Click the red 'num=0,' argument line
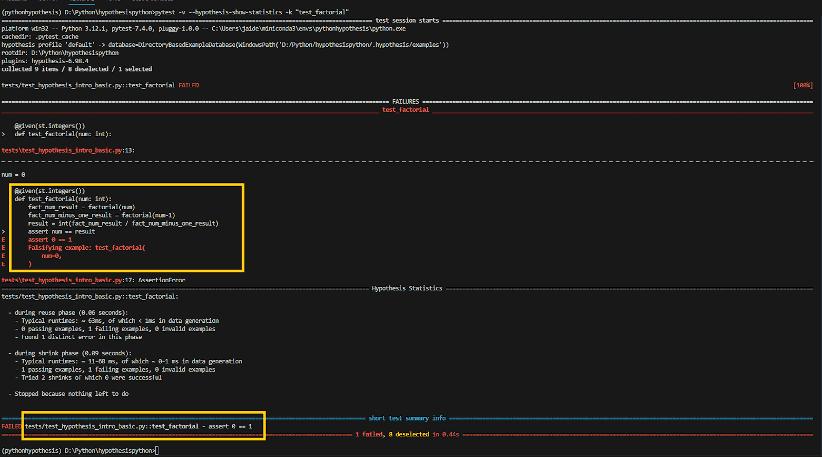The image size is (822, 457). tap(51, 256)
